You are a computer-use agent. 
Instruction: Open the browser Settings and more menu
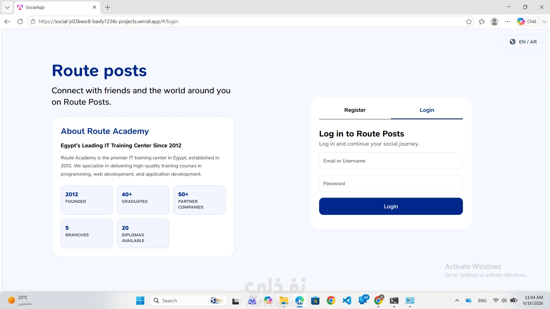[507, 21]
